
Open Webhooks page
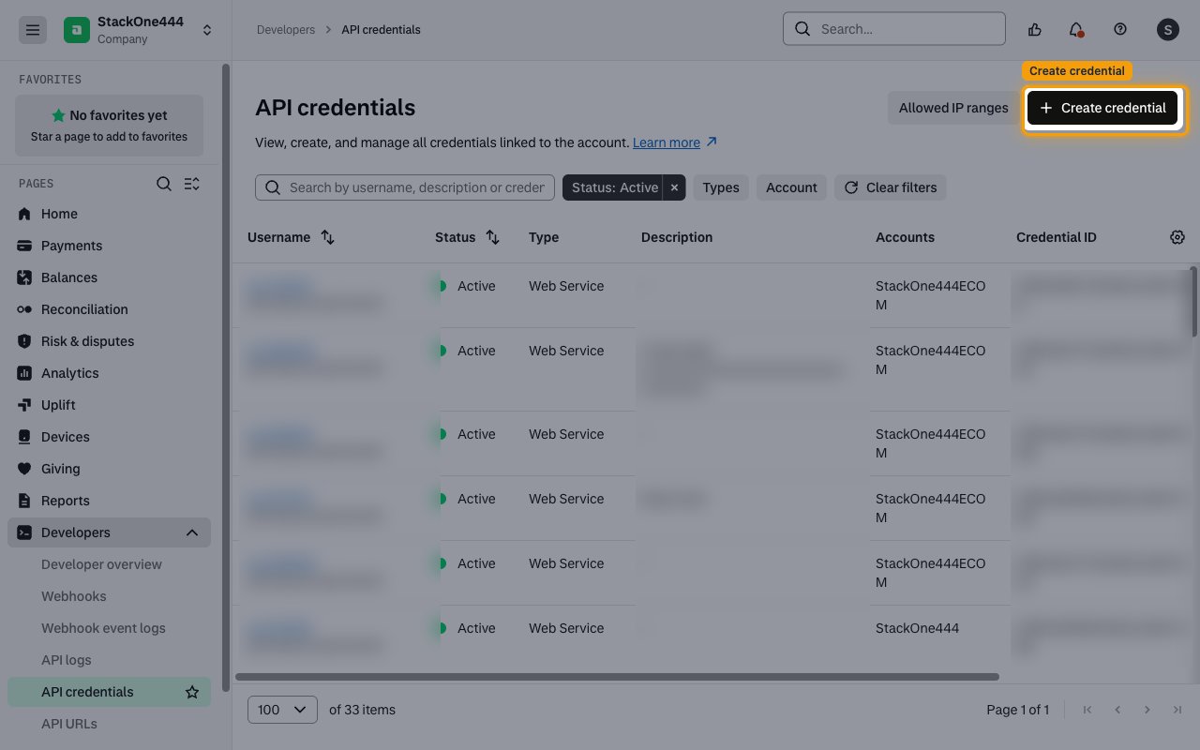coord(109,596)
